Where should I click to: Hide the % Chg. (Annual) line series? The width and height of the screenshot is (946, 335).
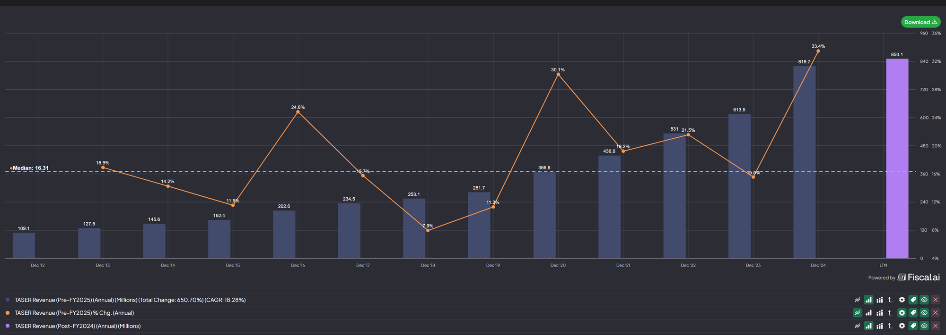(x=924, y=313)
